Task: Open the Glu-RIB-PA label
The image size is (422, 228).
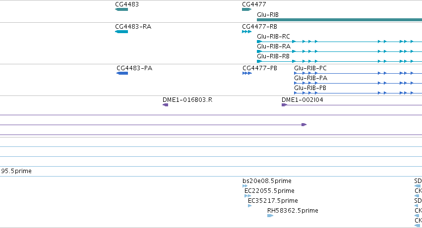Action: click(310, 78)
